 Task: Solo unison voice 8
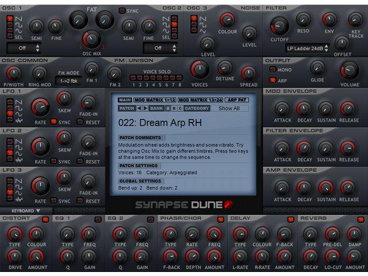click(179, 78)
